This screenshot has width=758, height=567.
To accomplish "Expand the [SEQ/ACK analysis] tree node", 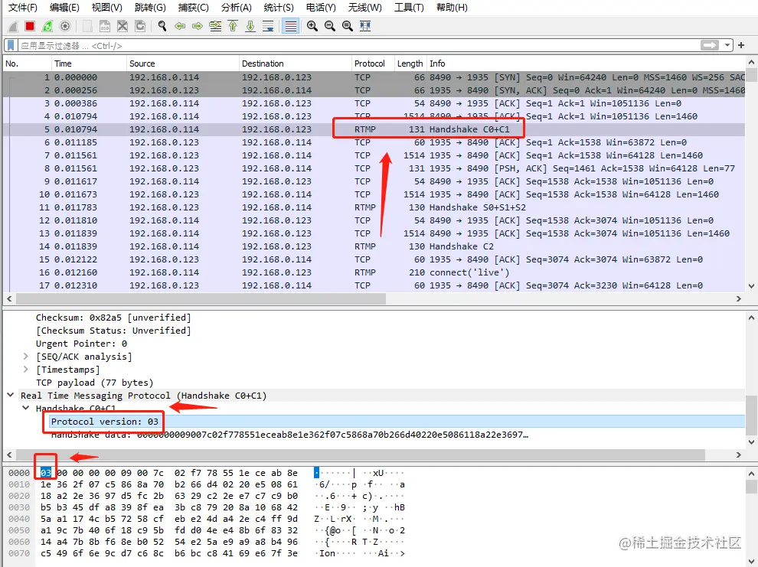I will click(x=25, y=357).
